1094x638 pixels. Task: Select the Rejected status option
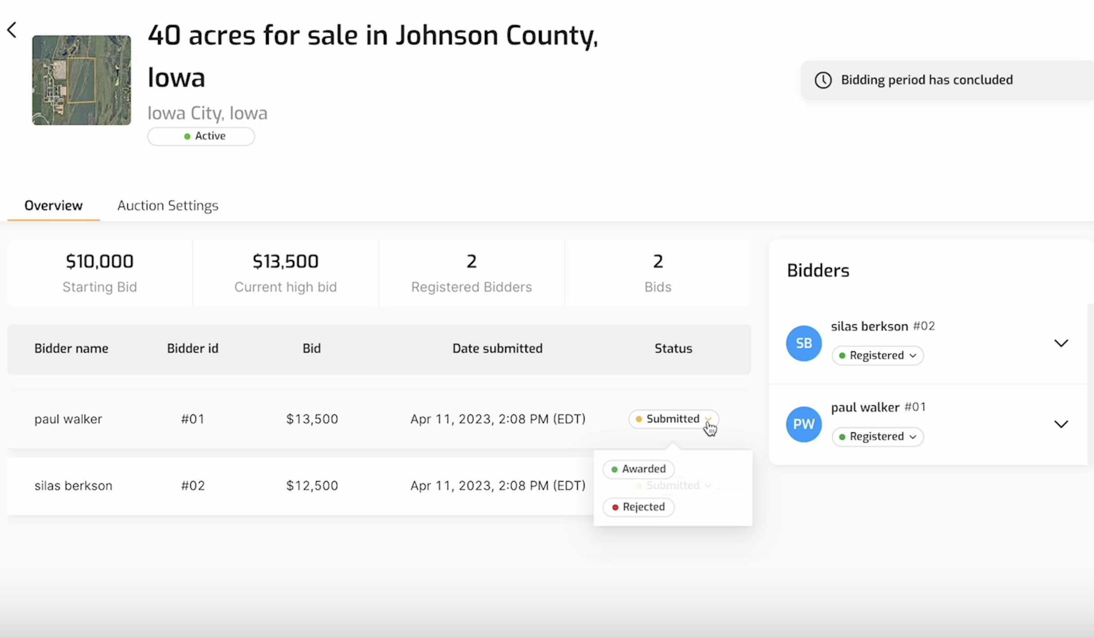pyautogui.click(x=638, y=507)
